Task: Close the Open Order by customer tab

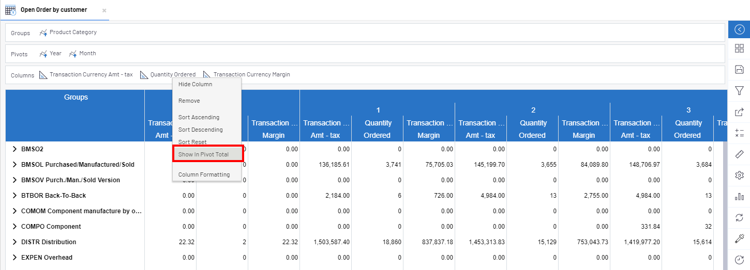Action: coord(104,10)
